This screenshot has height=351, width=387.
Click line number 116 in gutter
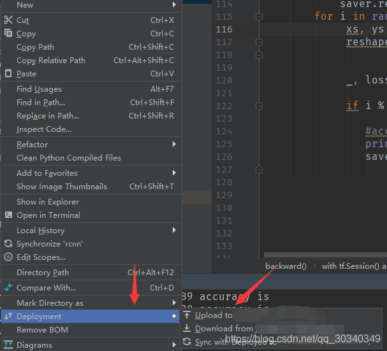tap(224, 29)
